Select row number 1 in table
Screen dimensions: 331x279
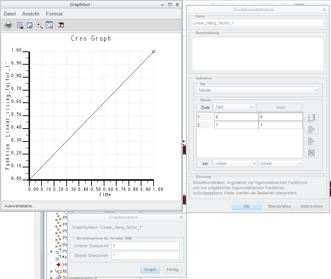(205, 117)
